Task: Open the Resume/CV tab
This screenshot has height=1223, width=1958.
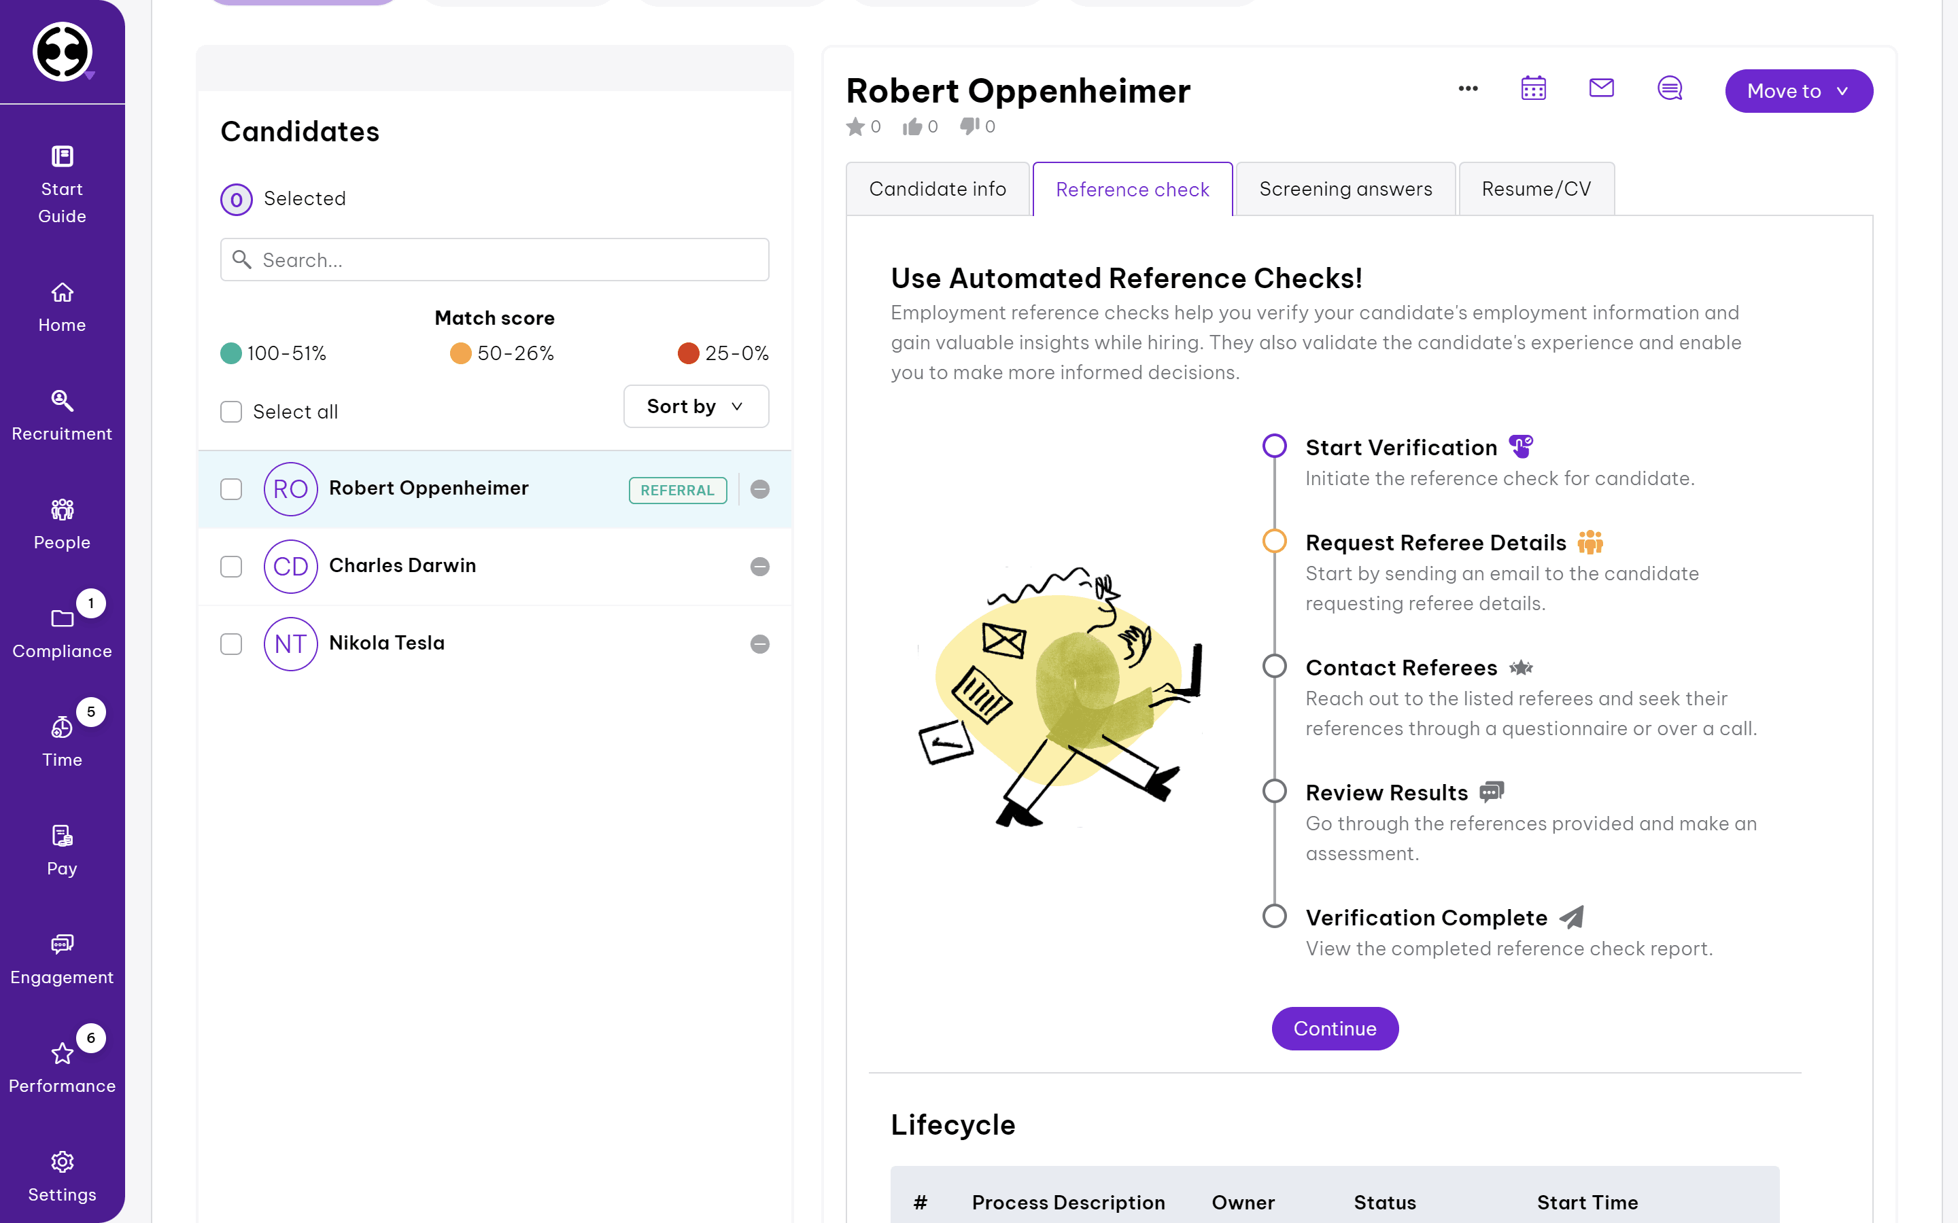Action: click(x=1536, y=190)
